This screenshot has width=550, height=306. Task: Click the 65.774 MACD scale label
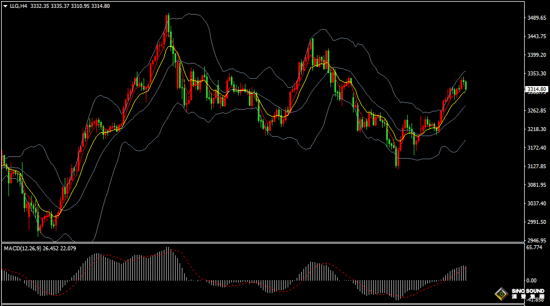click(x=534, y=247)
